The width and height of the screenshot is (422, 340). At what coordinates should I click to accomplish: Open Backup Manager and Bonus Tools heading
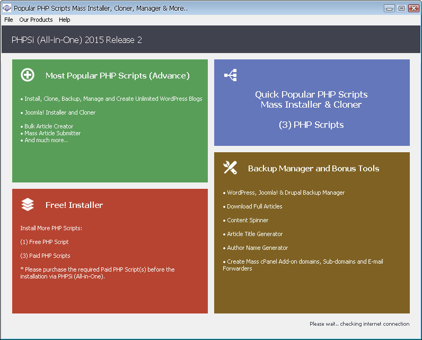pyautogui.click(x=313, y=169)
